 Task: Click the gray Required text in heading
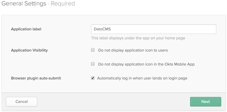pos(63,3)
